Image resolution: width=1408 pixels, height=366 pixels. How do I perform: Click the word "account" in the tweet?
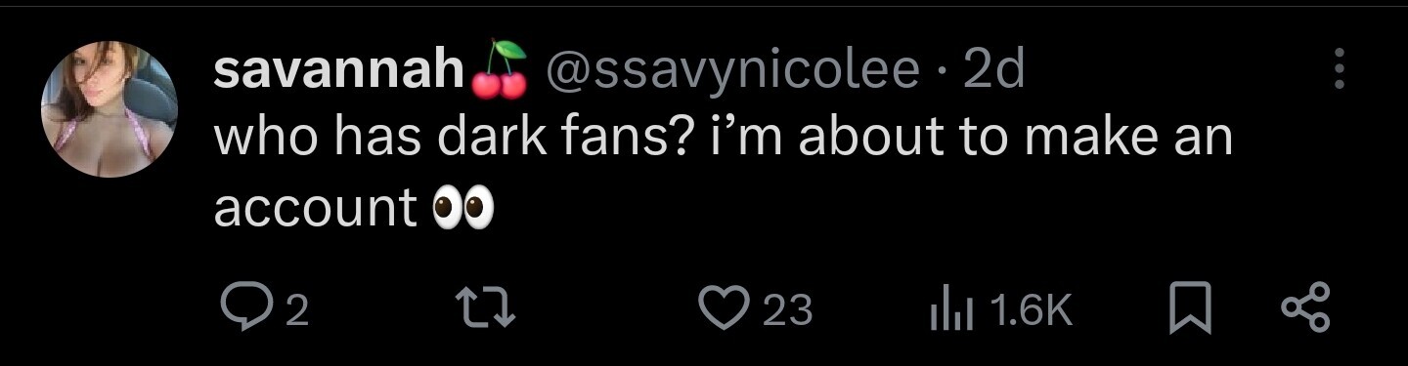315,208
